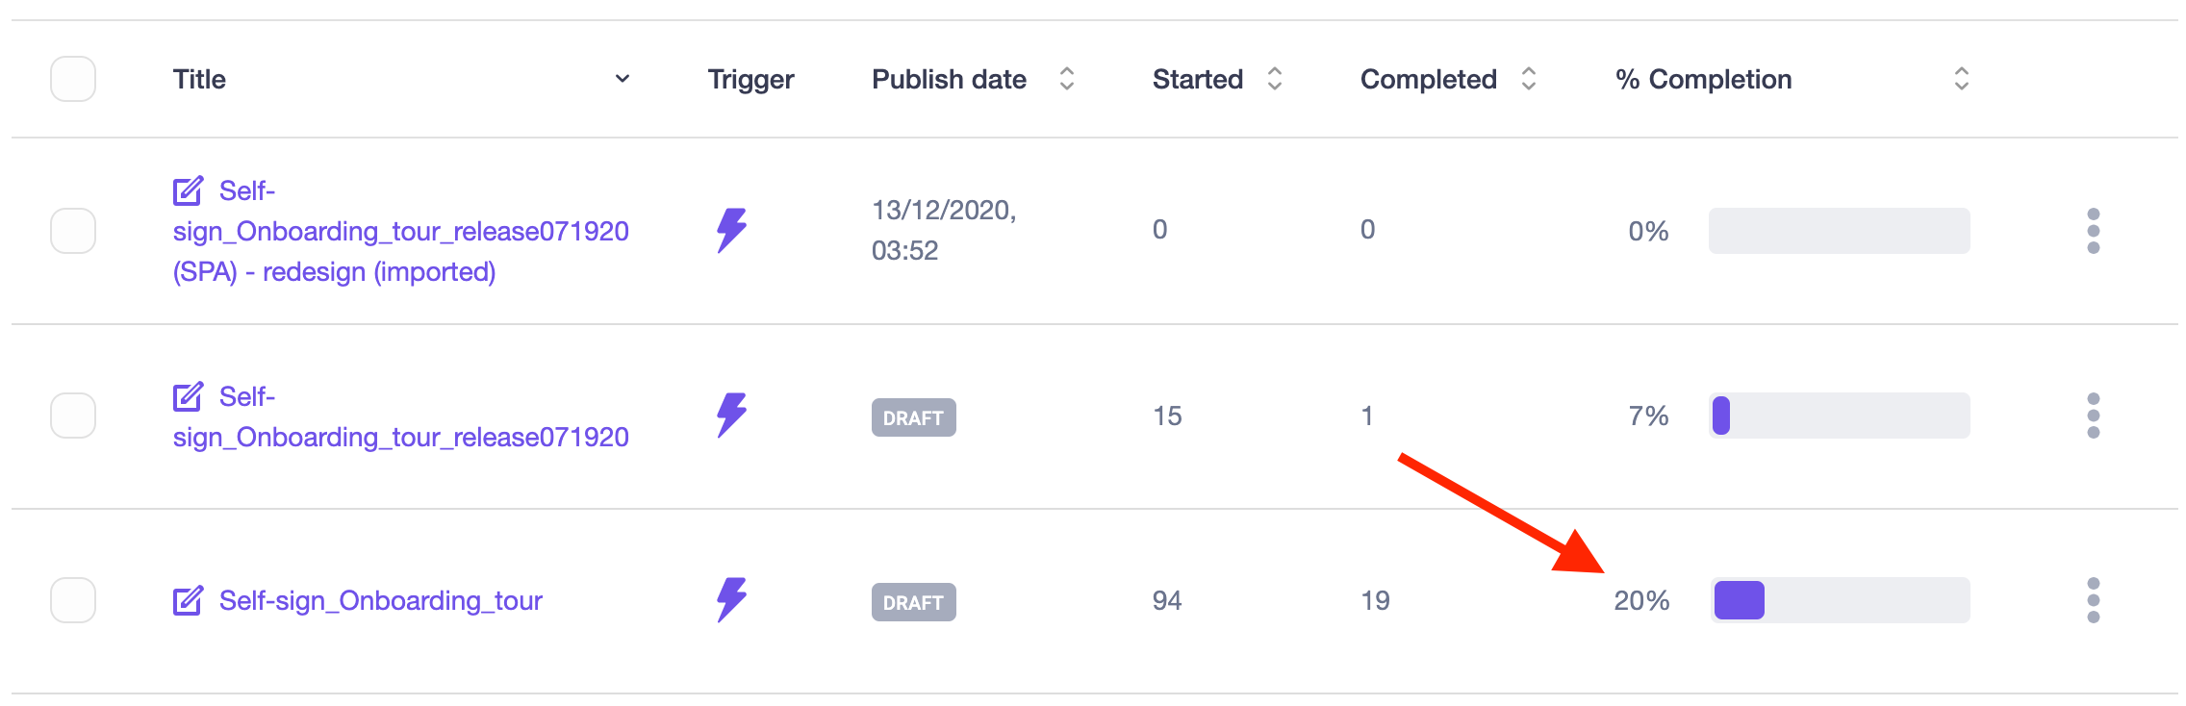Screen dimensions: 2186x706
Task: Click the Started column header
Action: pos(1198,79)
